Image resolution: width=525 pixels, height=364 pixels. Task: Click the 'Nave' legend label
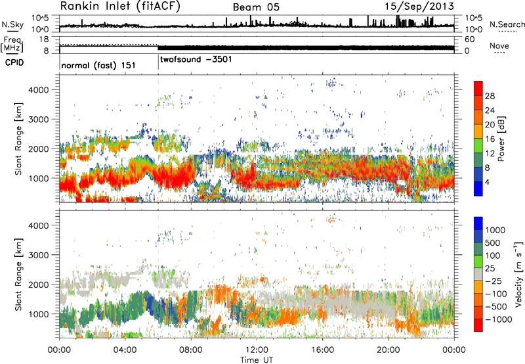[x=499, y=46]
